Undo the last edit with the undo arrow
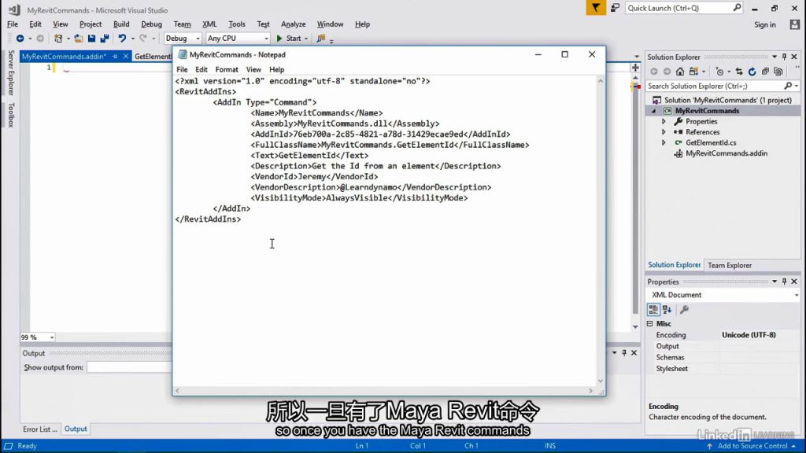The image size is (806, 453). click(122, 39)
